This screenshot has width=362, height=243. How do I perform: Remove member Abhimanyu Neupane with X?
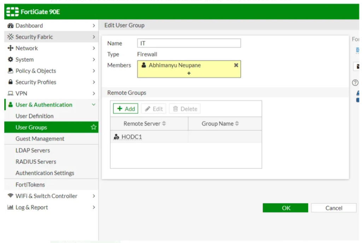pyautogui.click(x=236, y=65)
